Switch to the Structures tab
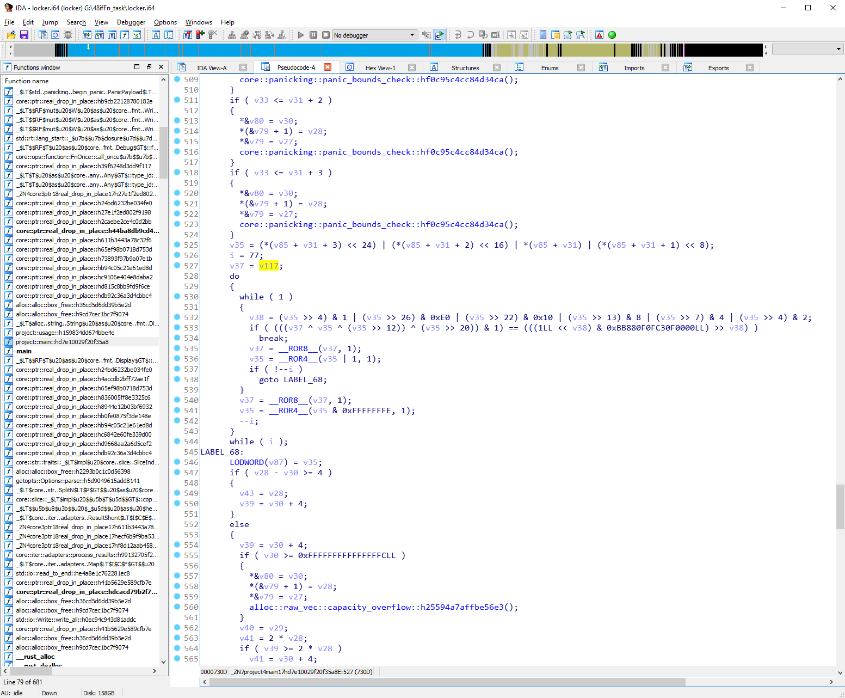Screen dimensions: 845x698 (465, 68)
